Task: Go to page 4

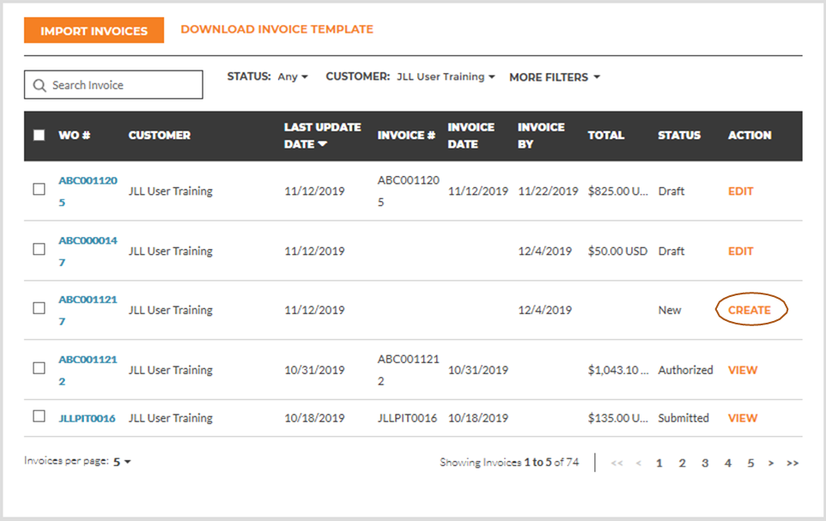Action: coord(728,463)
